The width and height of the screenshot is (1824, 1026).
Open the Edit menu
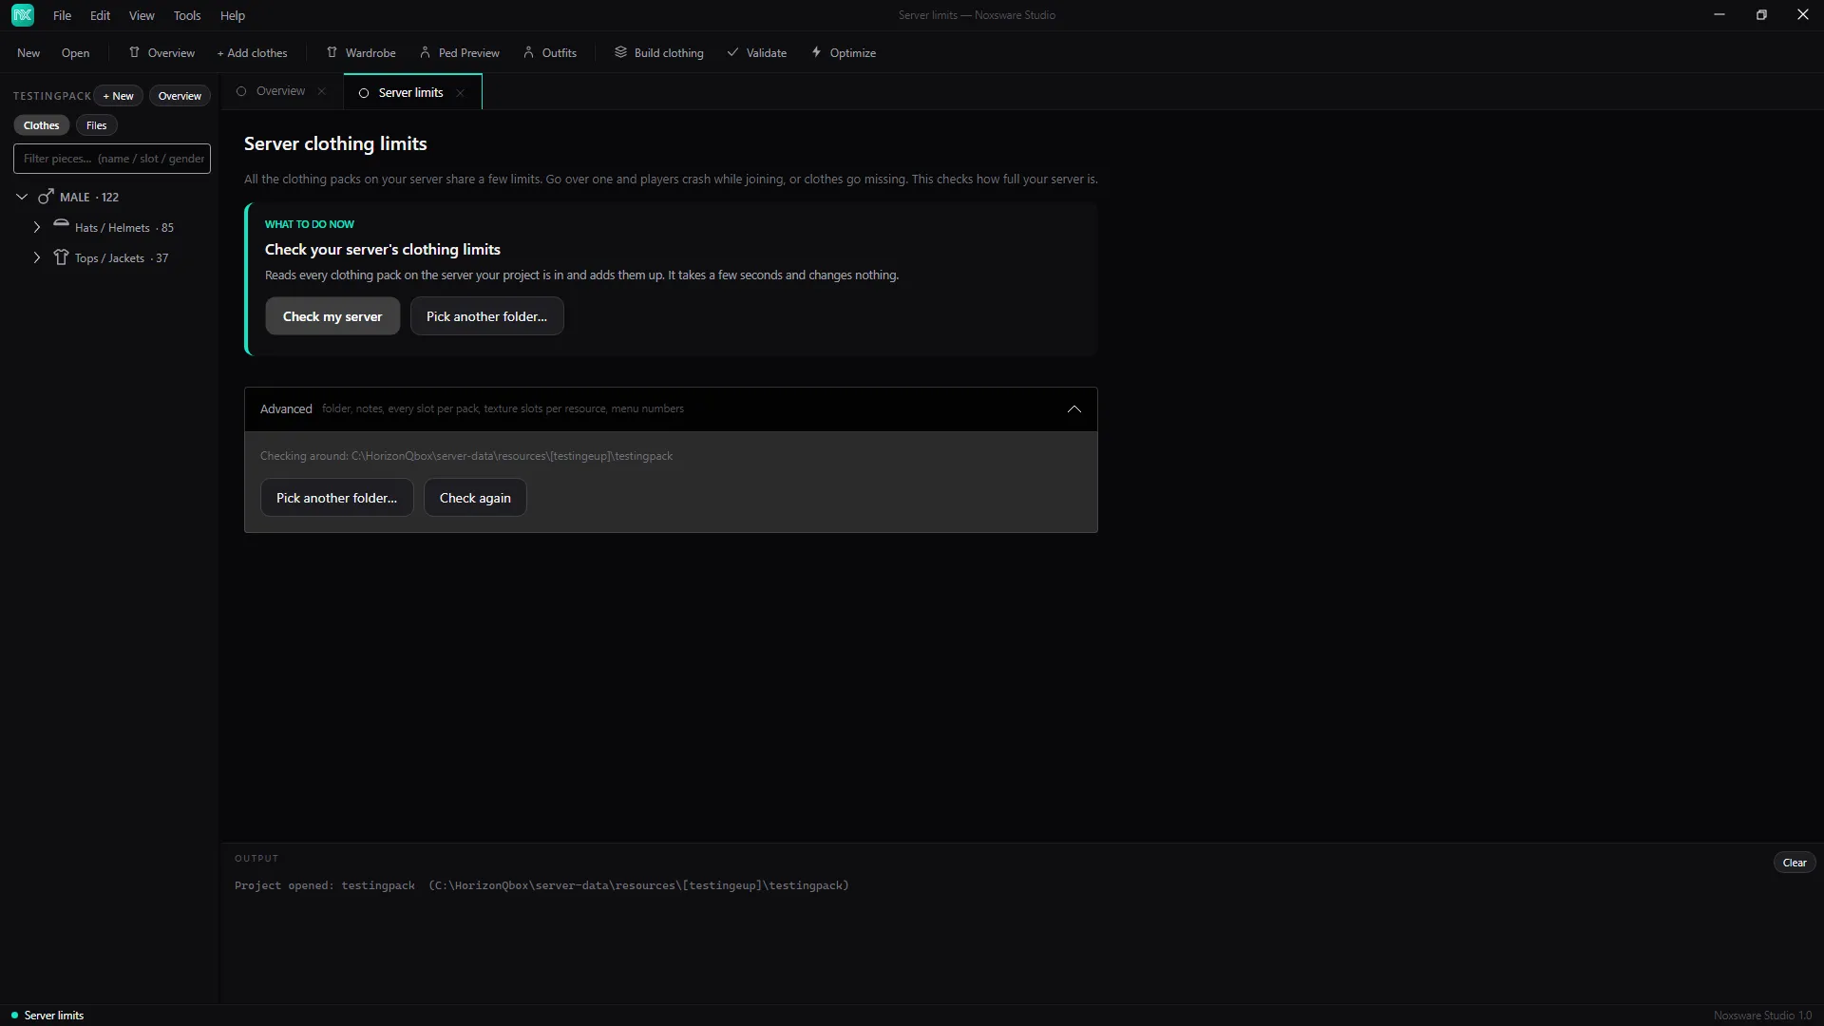tap(100, 15)
